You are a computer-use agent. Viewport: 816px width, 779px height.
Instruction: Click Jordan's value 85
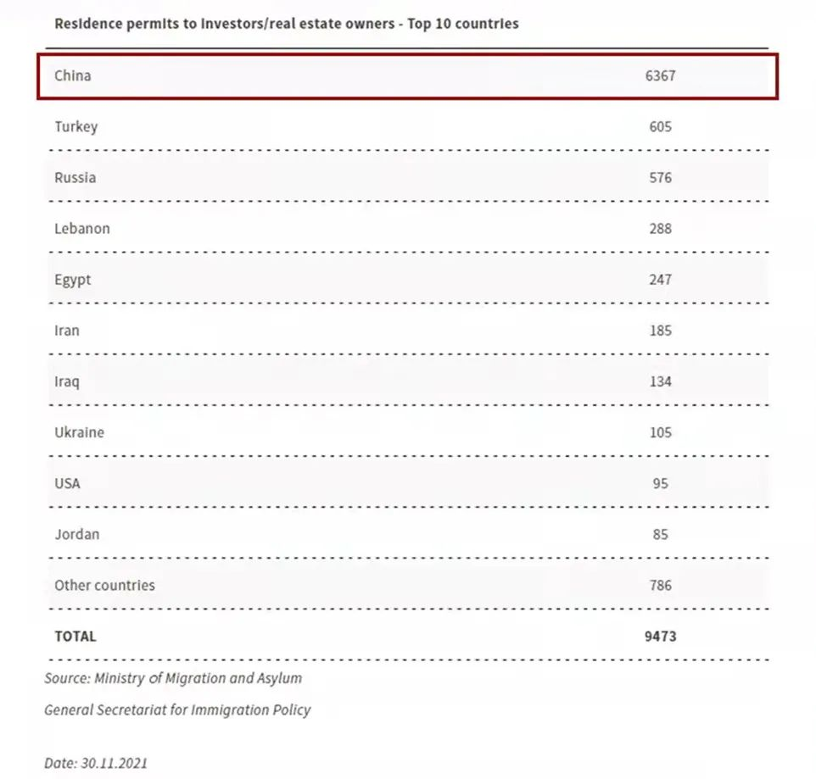[x=660, y=534]
